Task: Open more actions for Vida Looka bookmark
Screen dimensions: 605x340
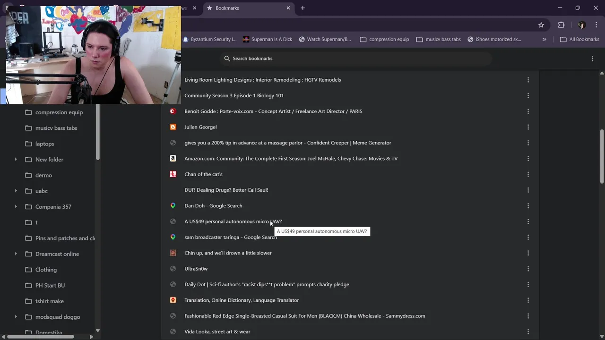Action: pyautogui.click(x=528, y=331)
